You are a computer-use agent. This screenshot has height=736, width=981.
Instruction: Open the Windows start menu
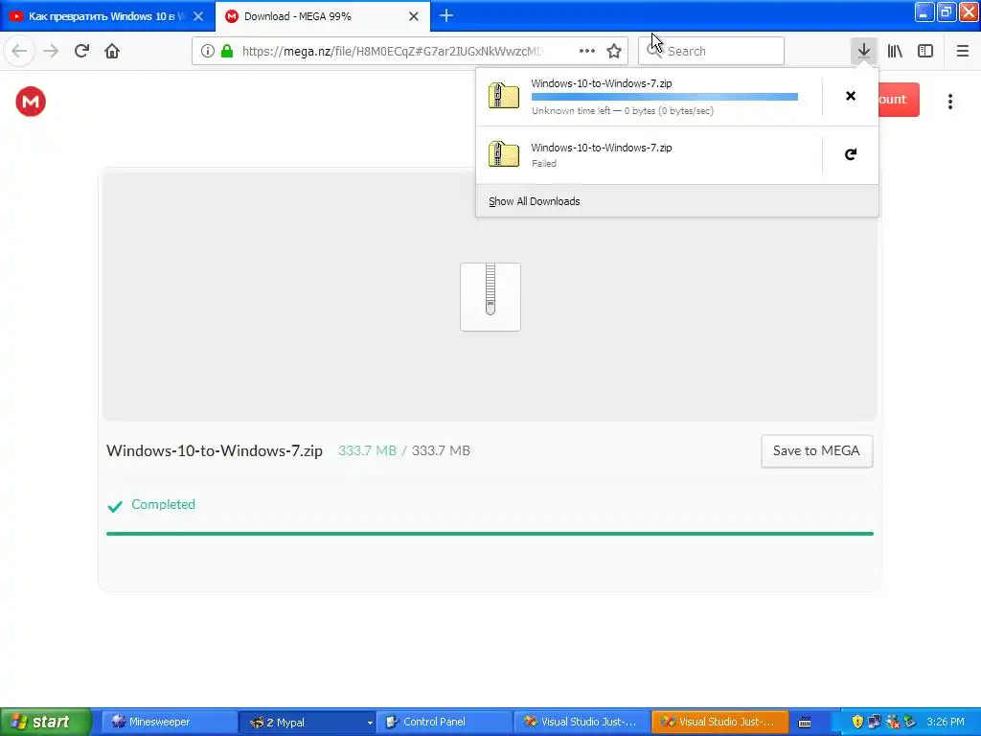click(x=46, y=722)
